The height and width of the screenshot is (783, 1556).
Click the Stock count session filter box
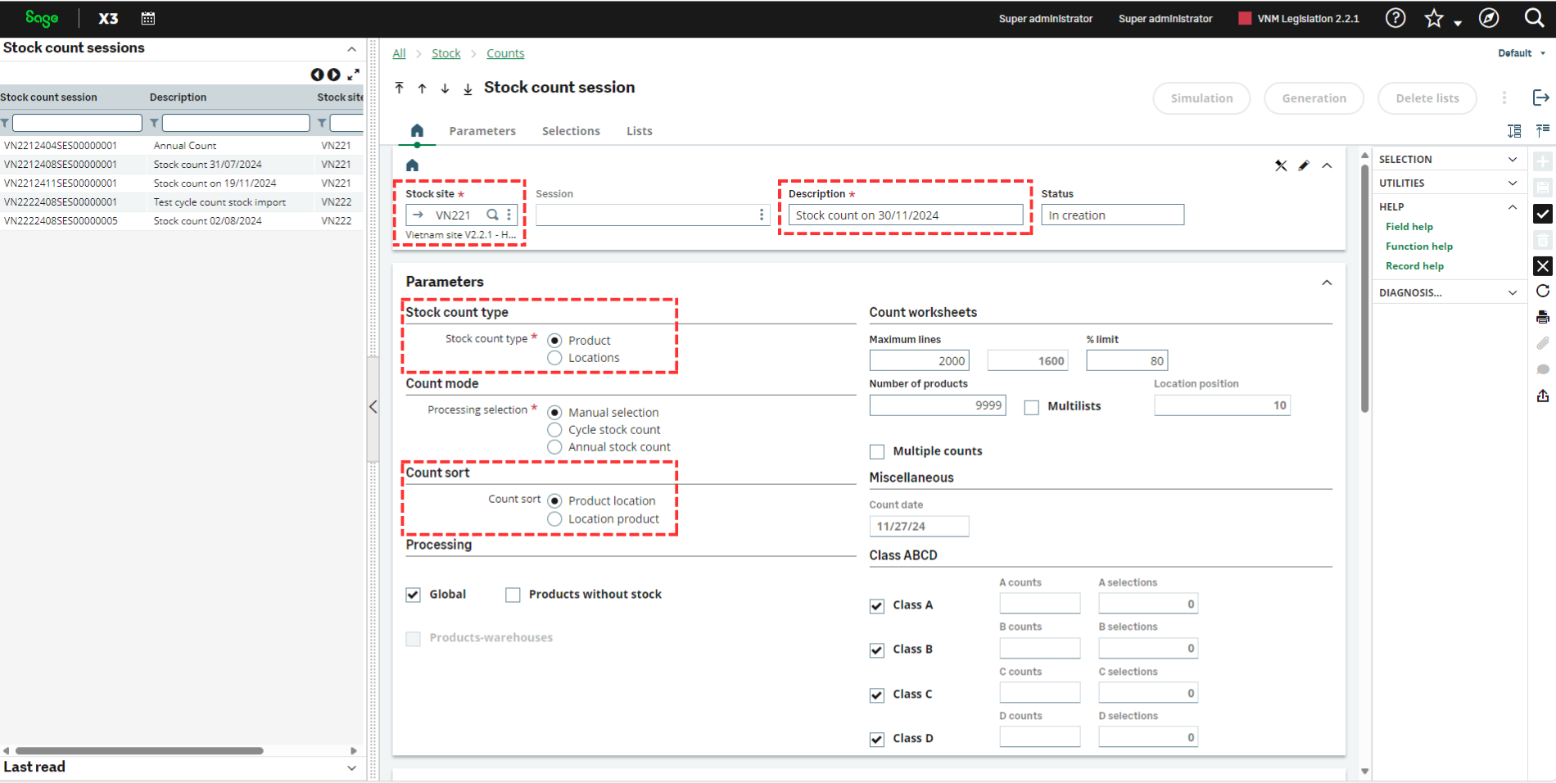click(x=77, y=123)
